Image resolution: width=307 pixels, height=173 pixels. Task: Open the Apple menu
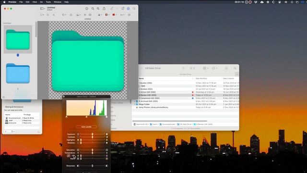(4, 2)
